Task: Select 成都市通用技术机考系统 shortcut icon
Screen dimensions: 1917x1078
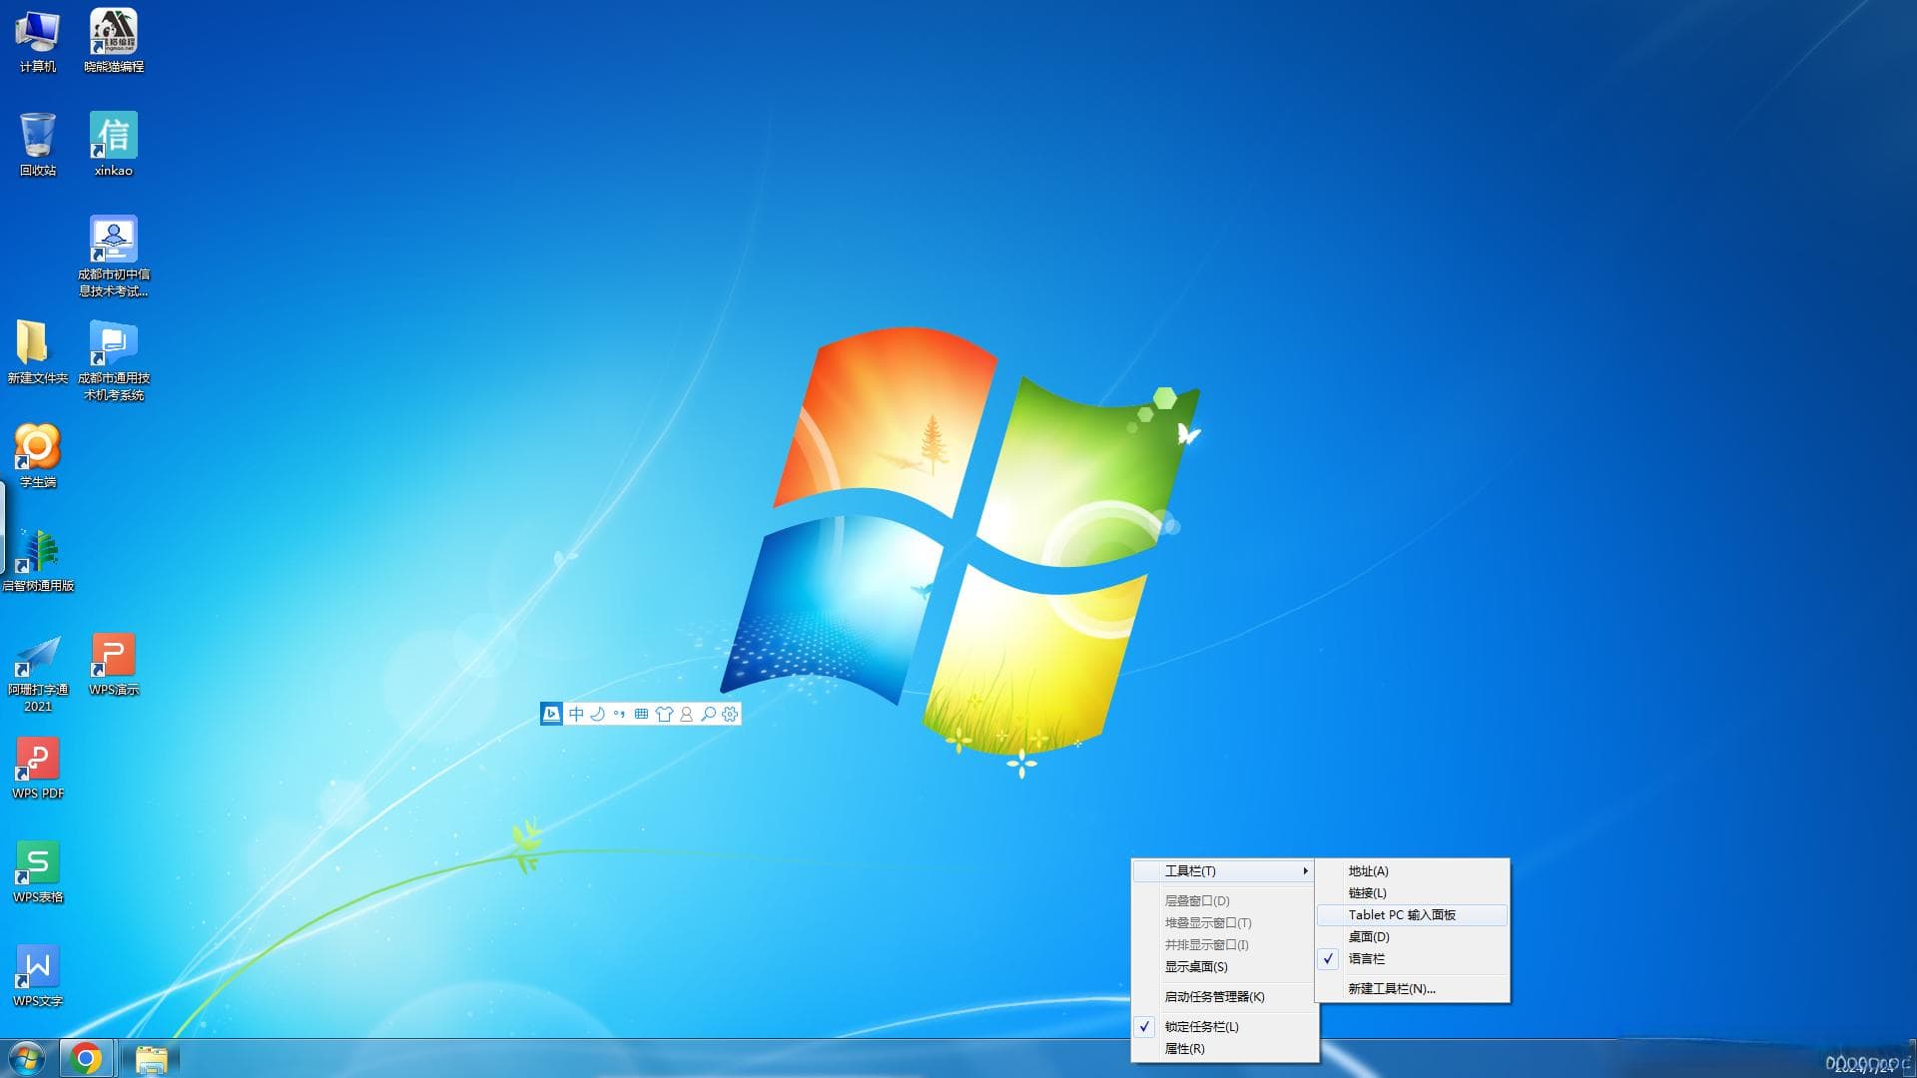Action: point(114,360)
